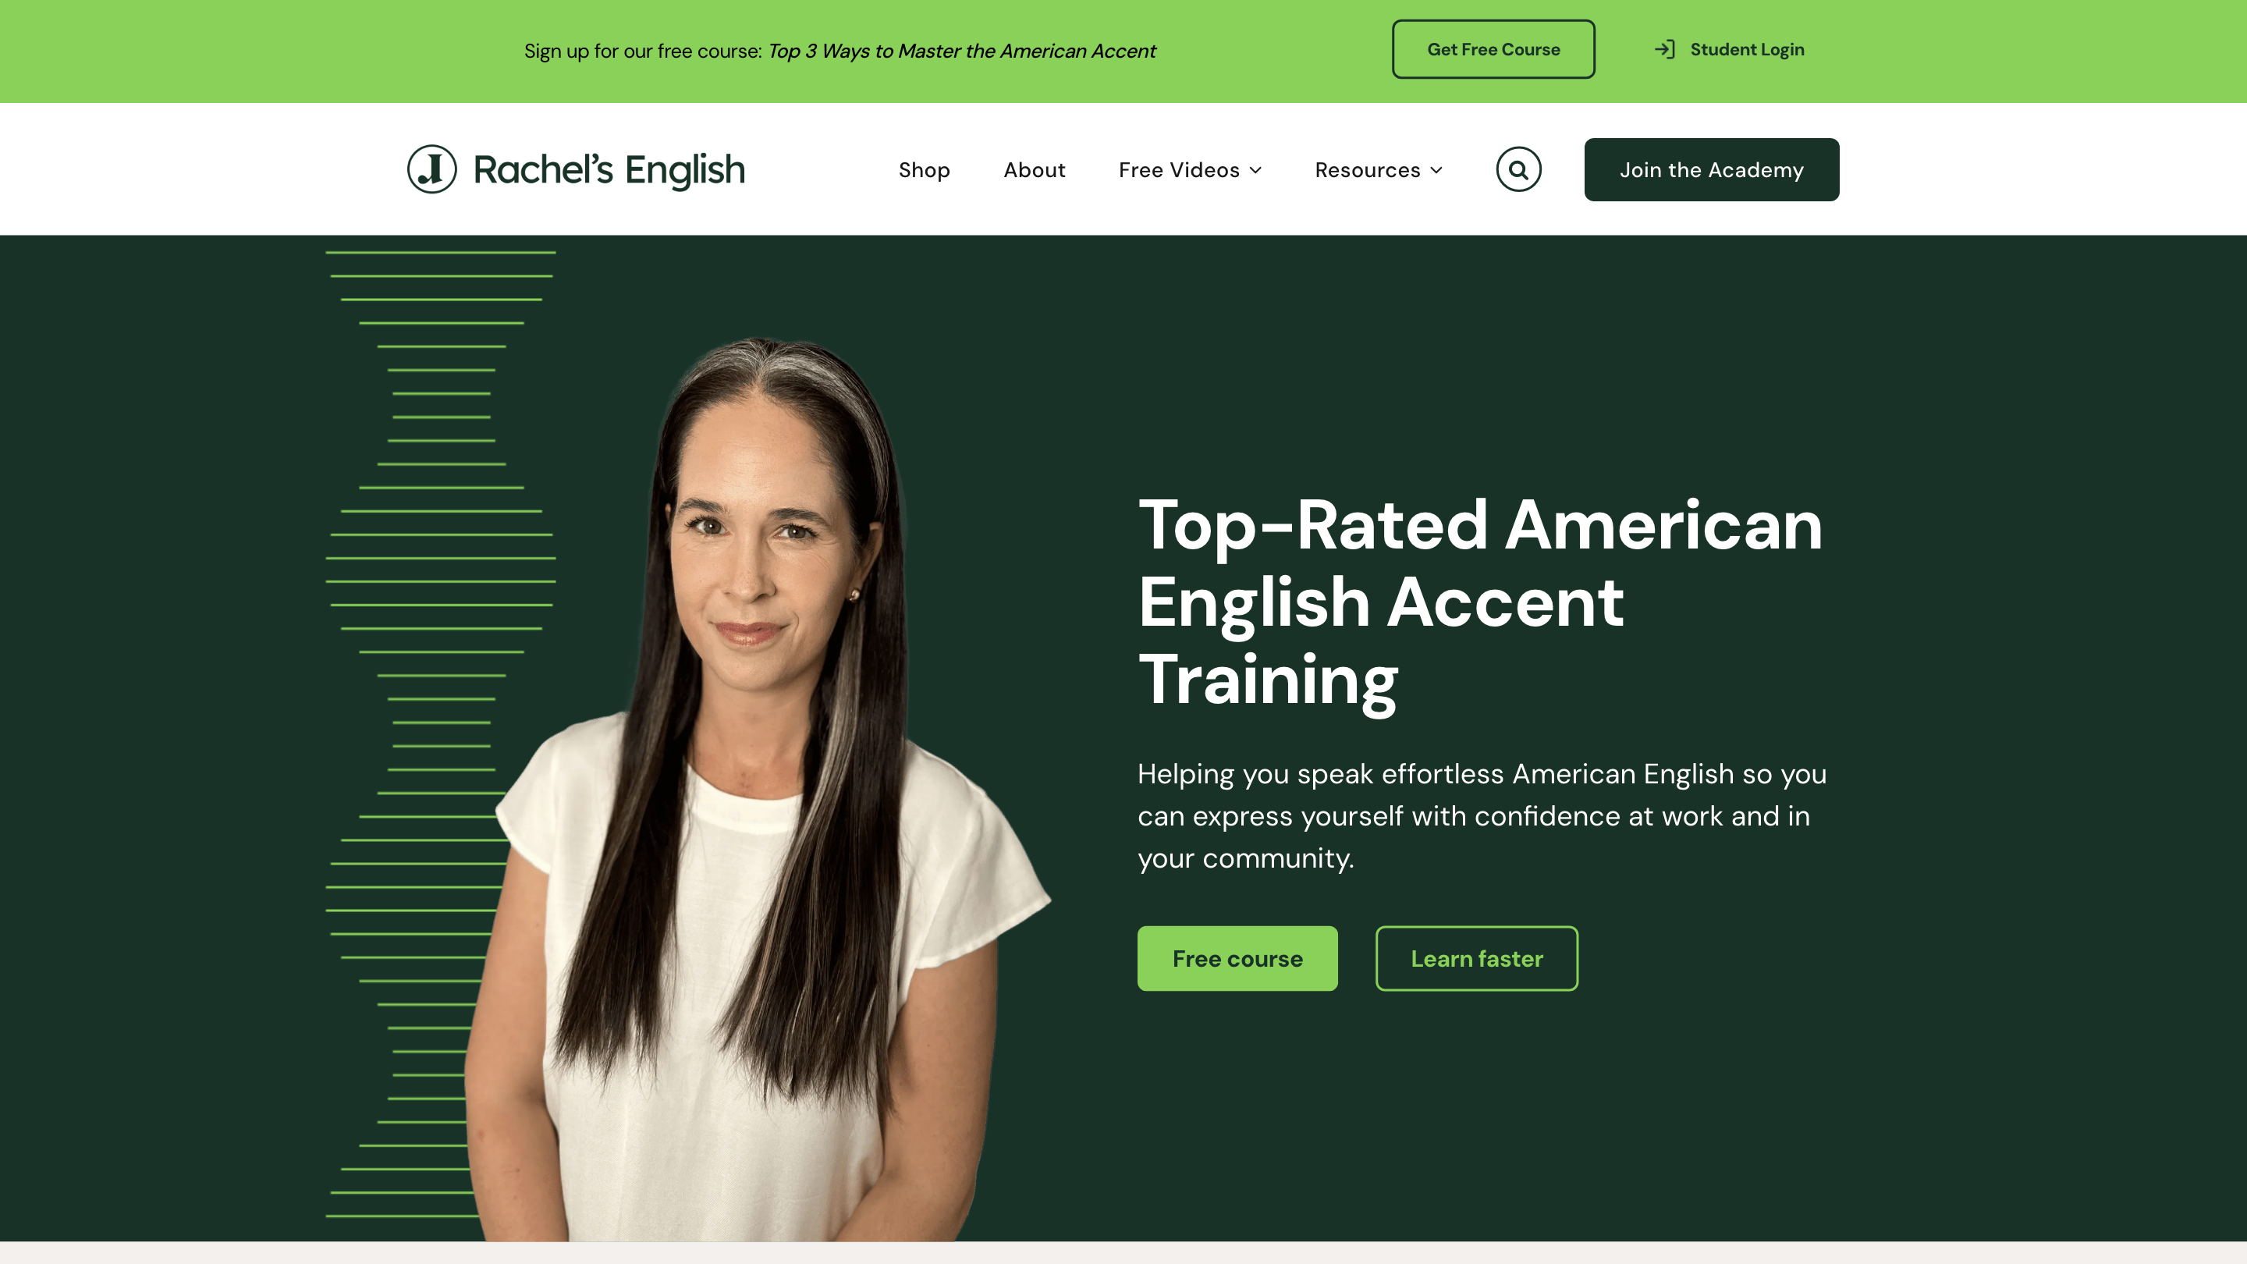The width and height of the screenshot is (2247, 1264).
Task: Click the green Free course button
Action: click(x=1237, y=958)
